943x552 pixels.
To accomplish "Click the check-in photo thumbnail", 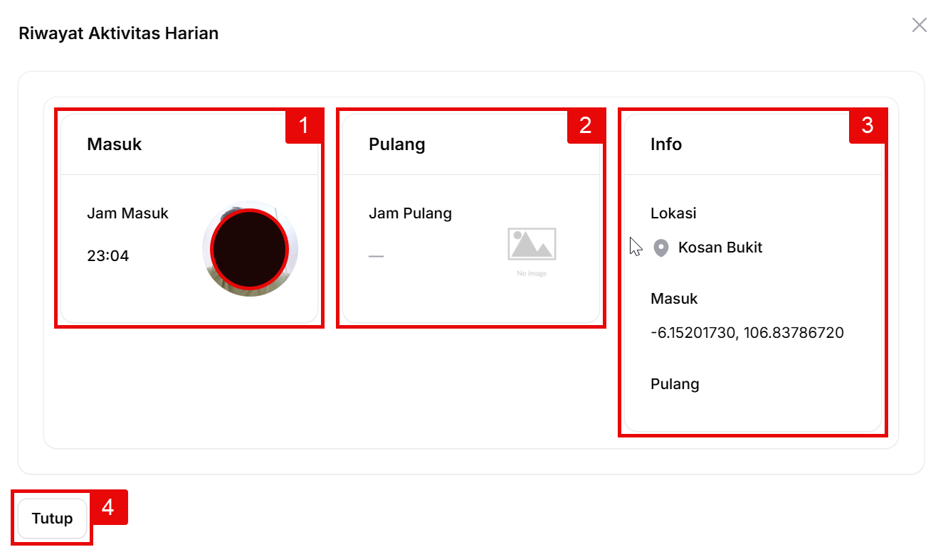I will [x=250, y=249].
